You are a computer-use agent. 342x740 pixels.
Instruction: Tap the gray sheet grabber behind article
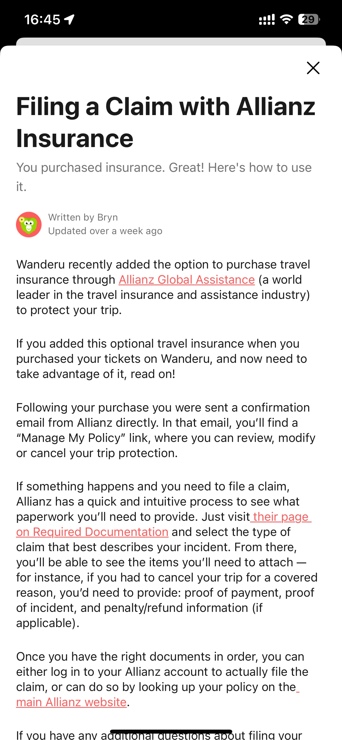point(171,42)
